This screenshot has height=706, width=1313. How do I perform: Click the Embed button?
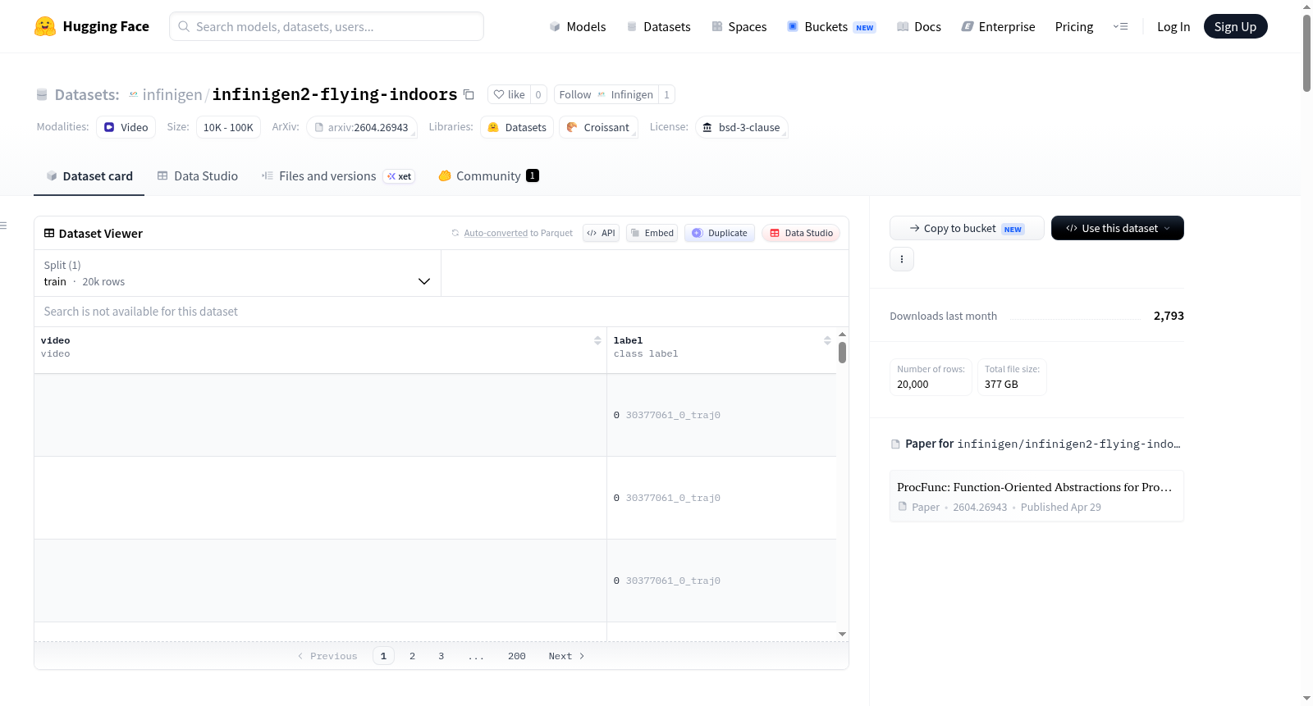pos(652,233)
